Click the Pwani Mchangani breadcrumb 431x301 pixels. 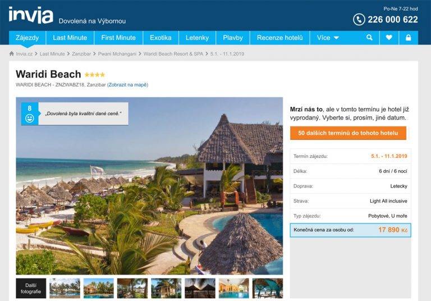(117, 54)
